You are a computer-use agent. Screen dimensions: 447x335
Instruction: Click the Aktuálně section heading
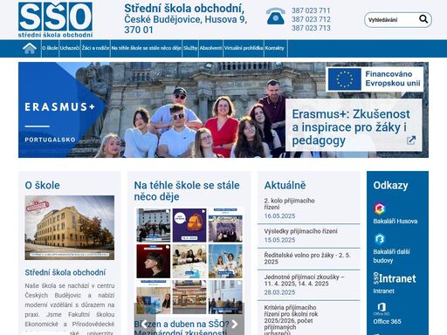285,185
